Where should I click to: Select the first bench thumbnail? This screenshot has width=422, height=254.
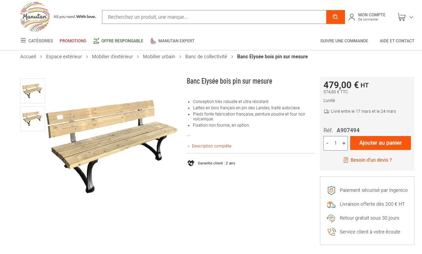33,91
